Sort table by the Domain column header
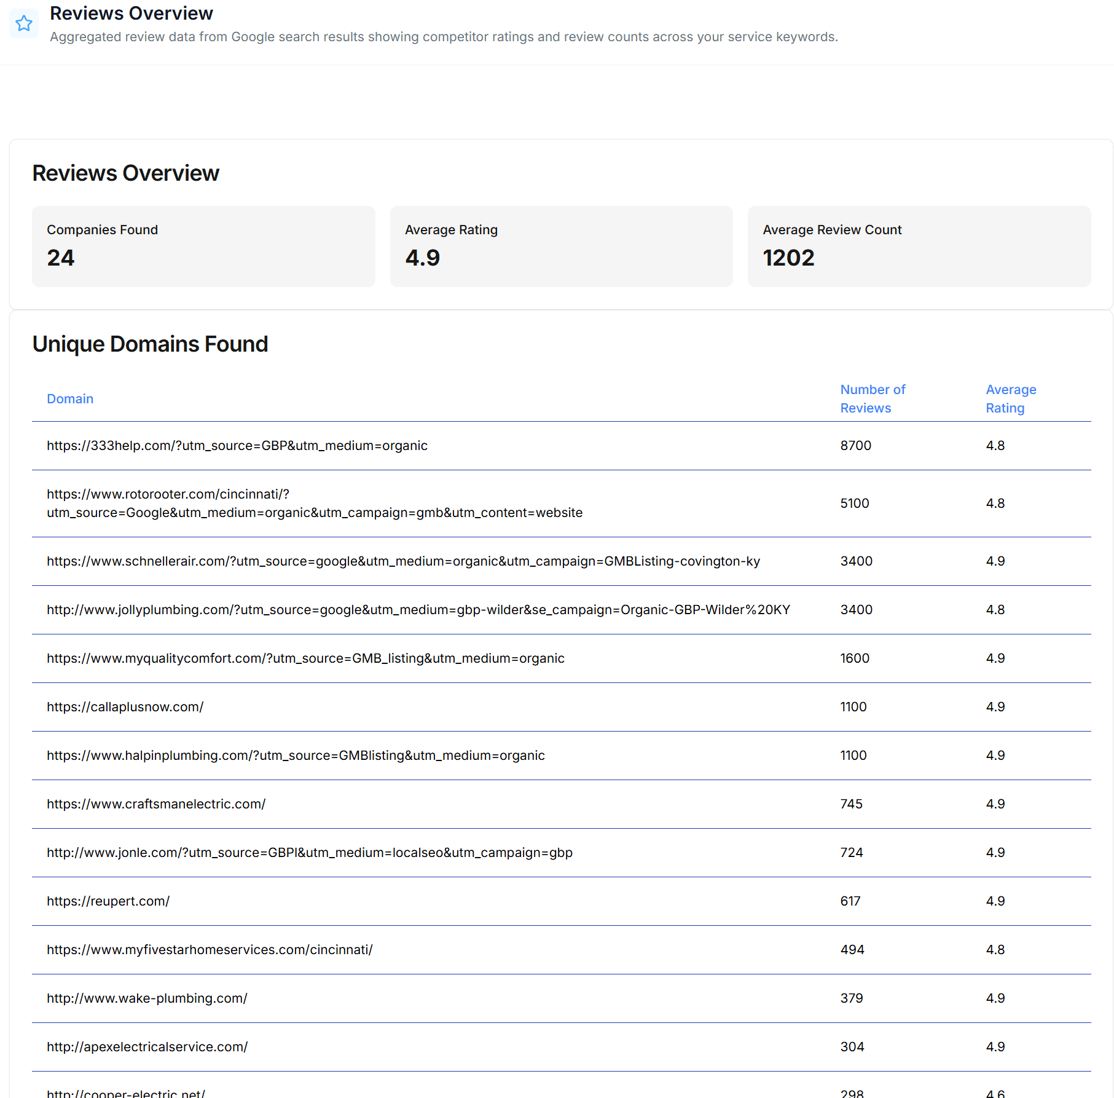Viewport: 1114px width, 1098px height. coord(70,399)
